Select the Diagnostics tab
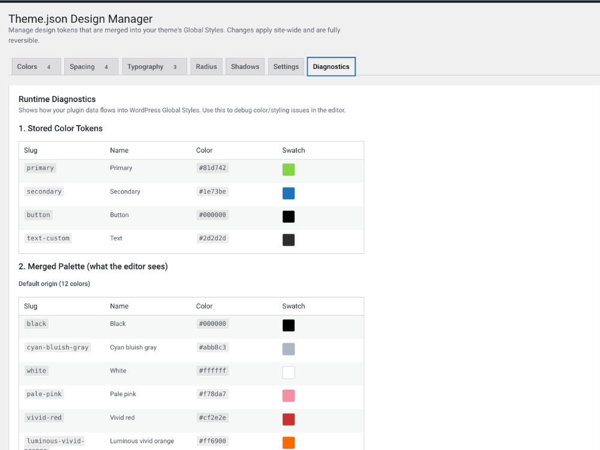600x450 pixels. (331, 67)
